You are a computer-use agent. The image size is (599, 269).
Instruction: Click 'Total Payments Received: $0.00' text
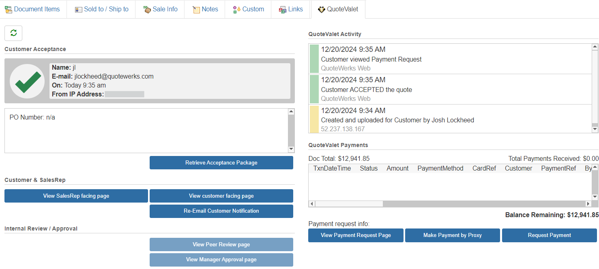tap(554, 159)
